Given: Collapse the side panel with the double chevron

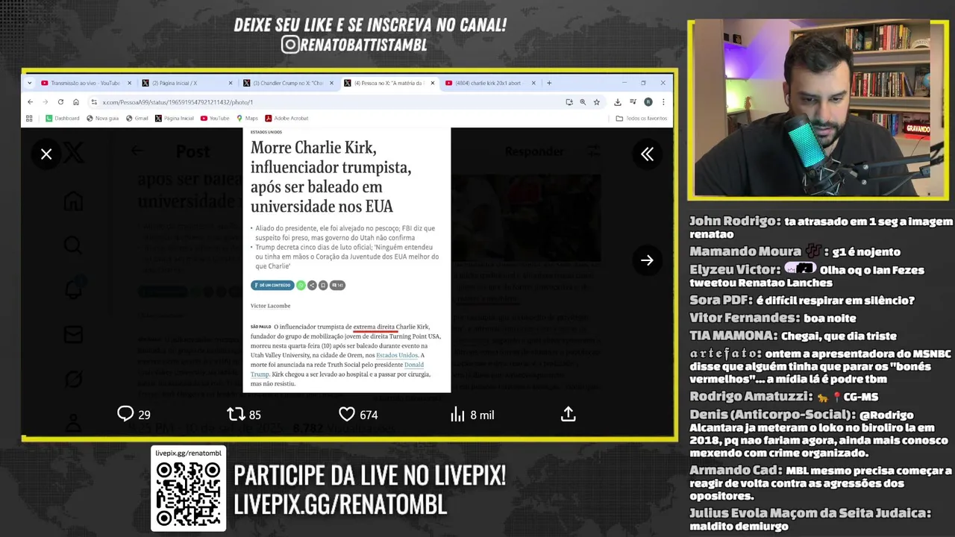Looking at the screenshot, I should [x=647, y=154].
